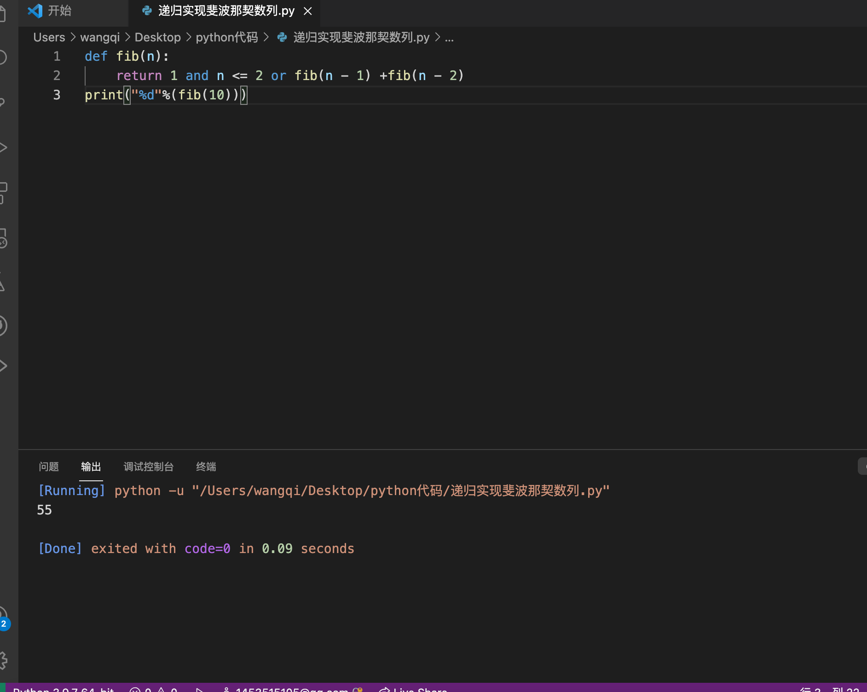Click the run triangle in the status bar
The width and height of the screenshot is (867, 692).
point(199,689)
